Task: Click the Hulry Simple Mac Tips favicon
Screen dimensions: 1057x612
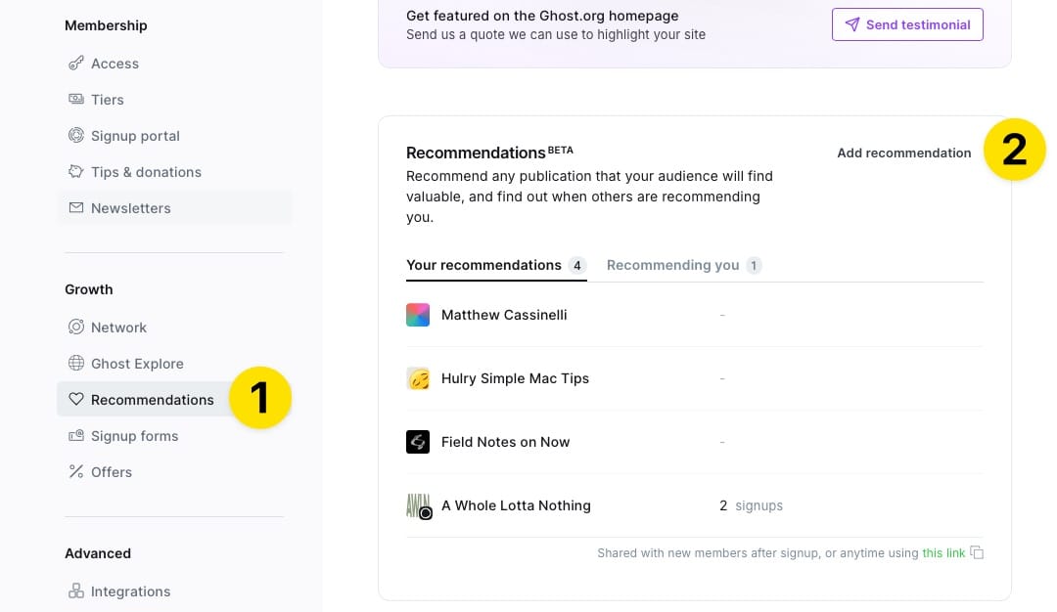Action: 418,378
